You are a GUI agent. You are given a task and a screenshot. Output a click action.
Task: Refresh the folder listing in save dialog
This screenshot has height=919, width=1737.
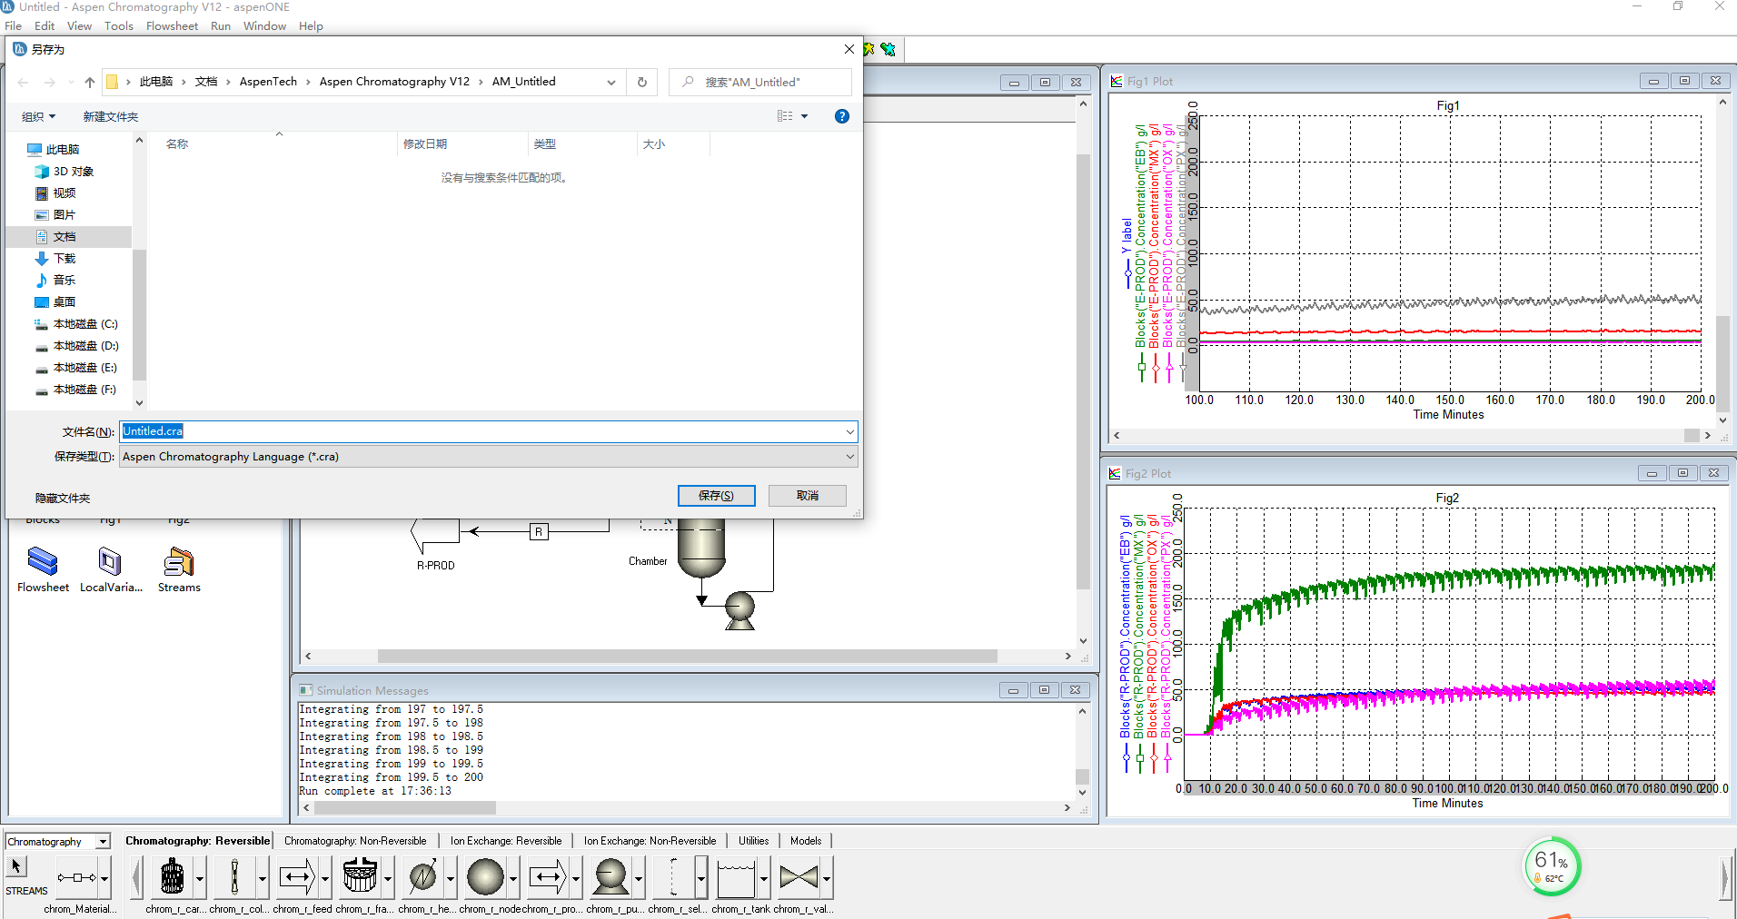pos(641,82)
